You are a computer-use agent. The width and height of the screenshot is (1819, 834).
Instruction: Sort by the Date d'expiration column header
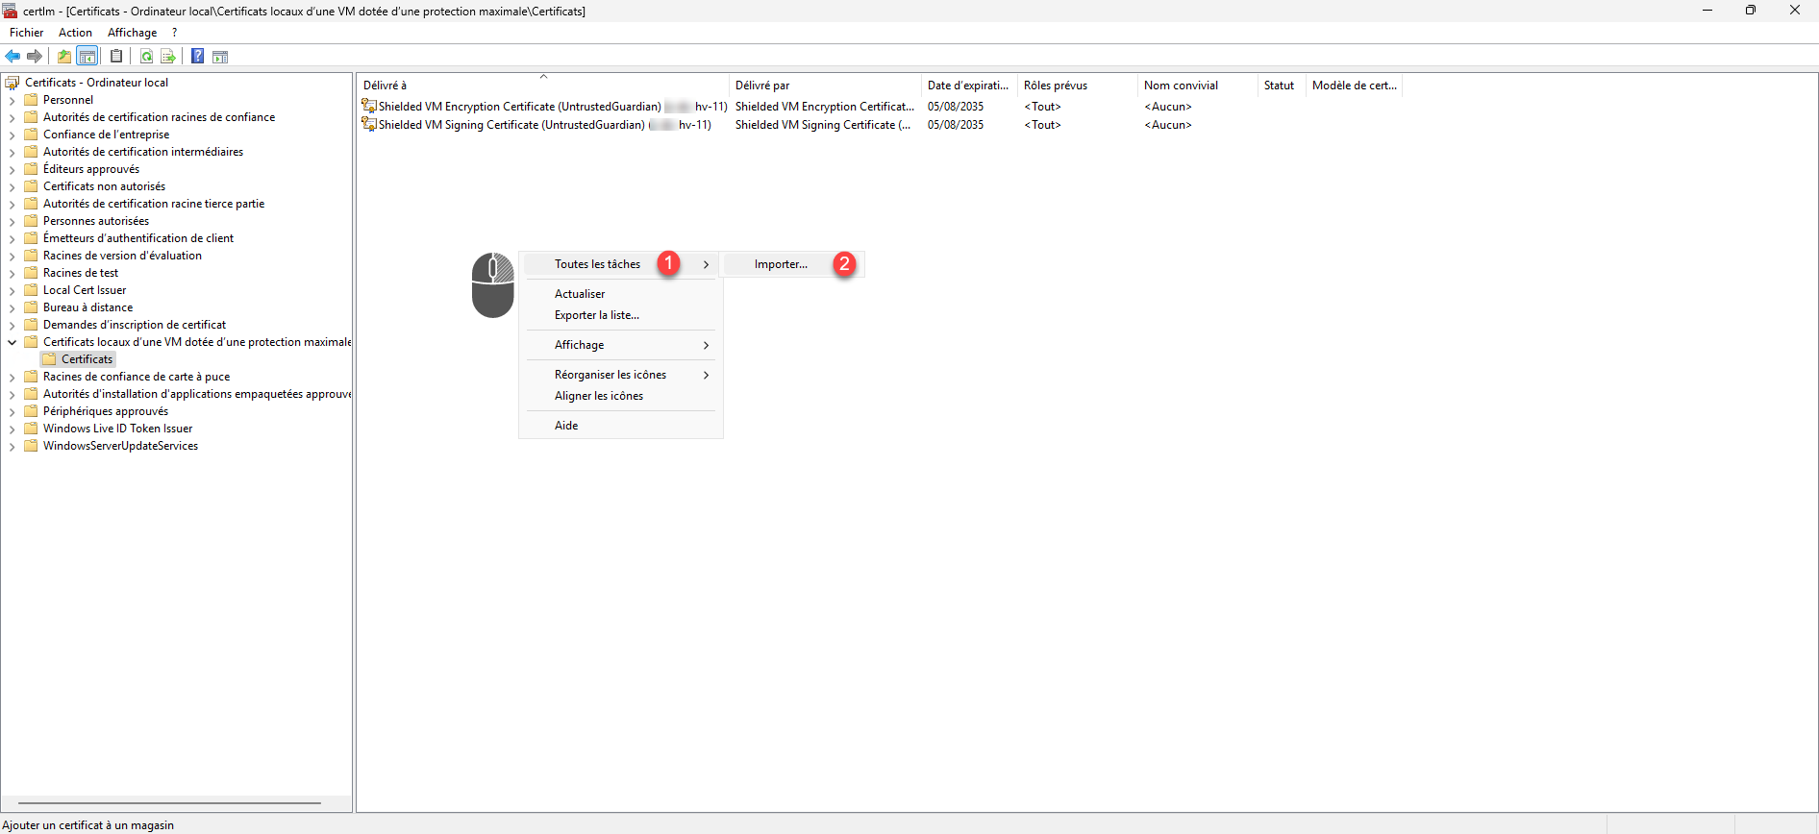[x=967, y=86]
